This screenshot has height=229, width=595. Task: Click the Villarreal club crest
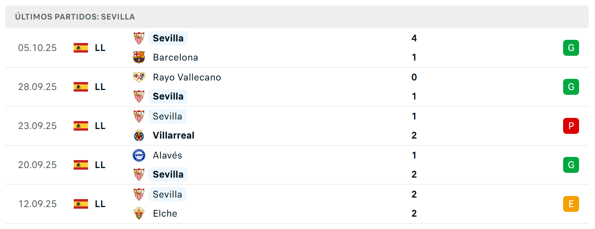point(139,135)
